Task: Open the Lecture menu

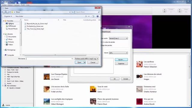Action: pyautogui.click(x=17, y=5)
